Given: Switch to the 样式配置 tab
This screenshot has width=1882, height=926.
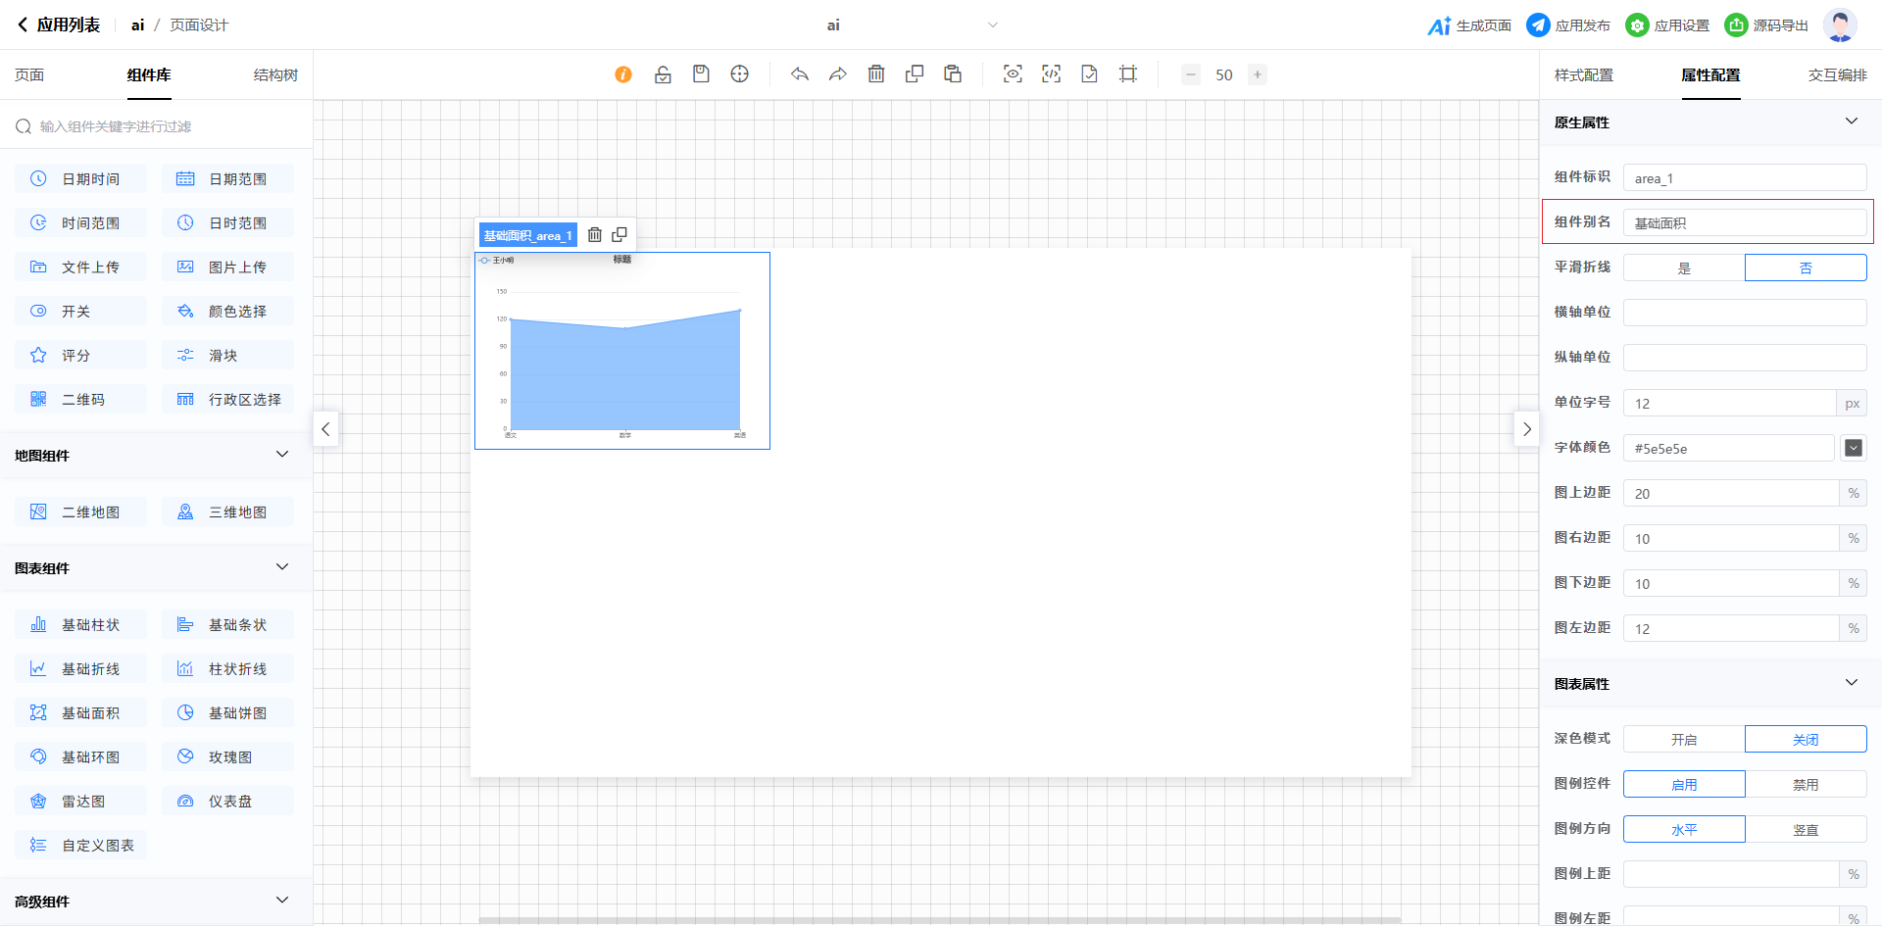Looking at the screenshot, I should (1583, 75).
